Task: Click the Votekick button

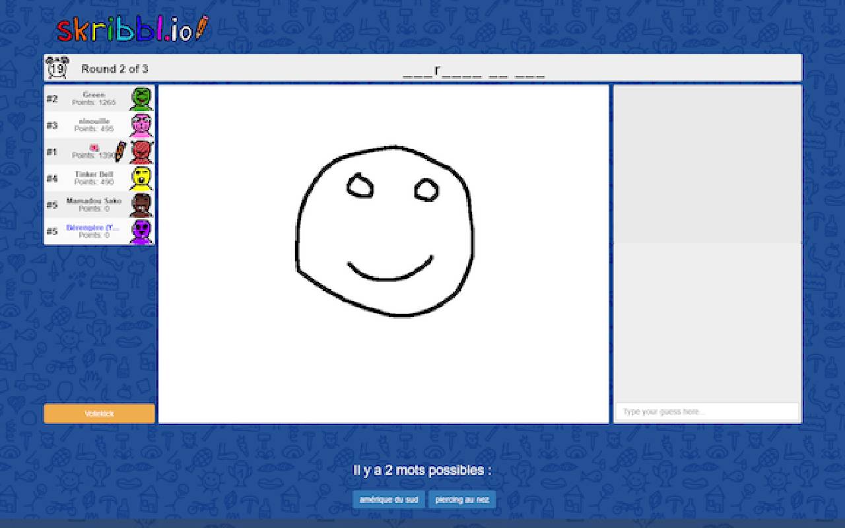Action: (x=99, y=413)
